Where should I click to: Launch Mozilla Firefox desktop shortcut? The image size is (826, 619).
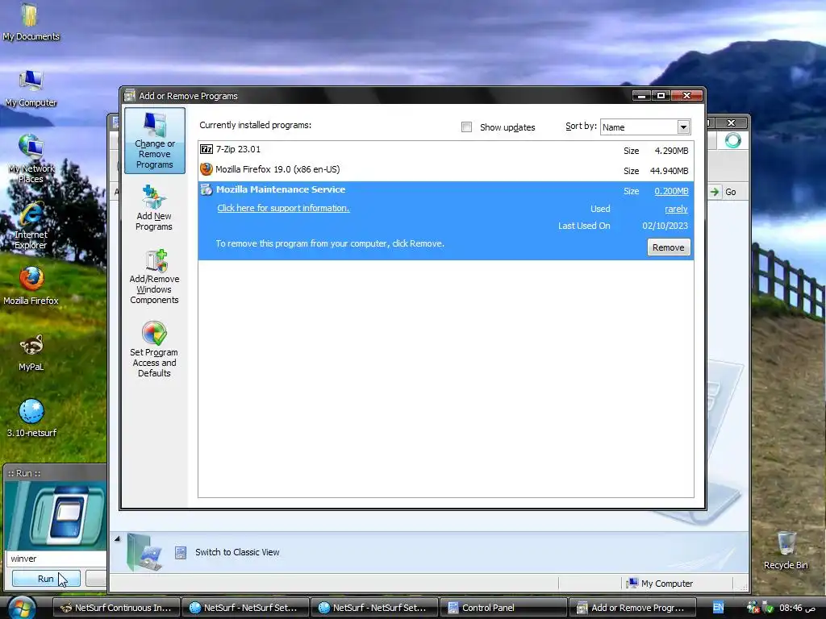pyautogui.click(x=31, y=286)
